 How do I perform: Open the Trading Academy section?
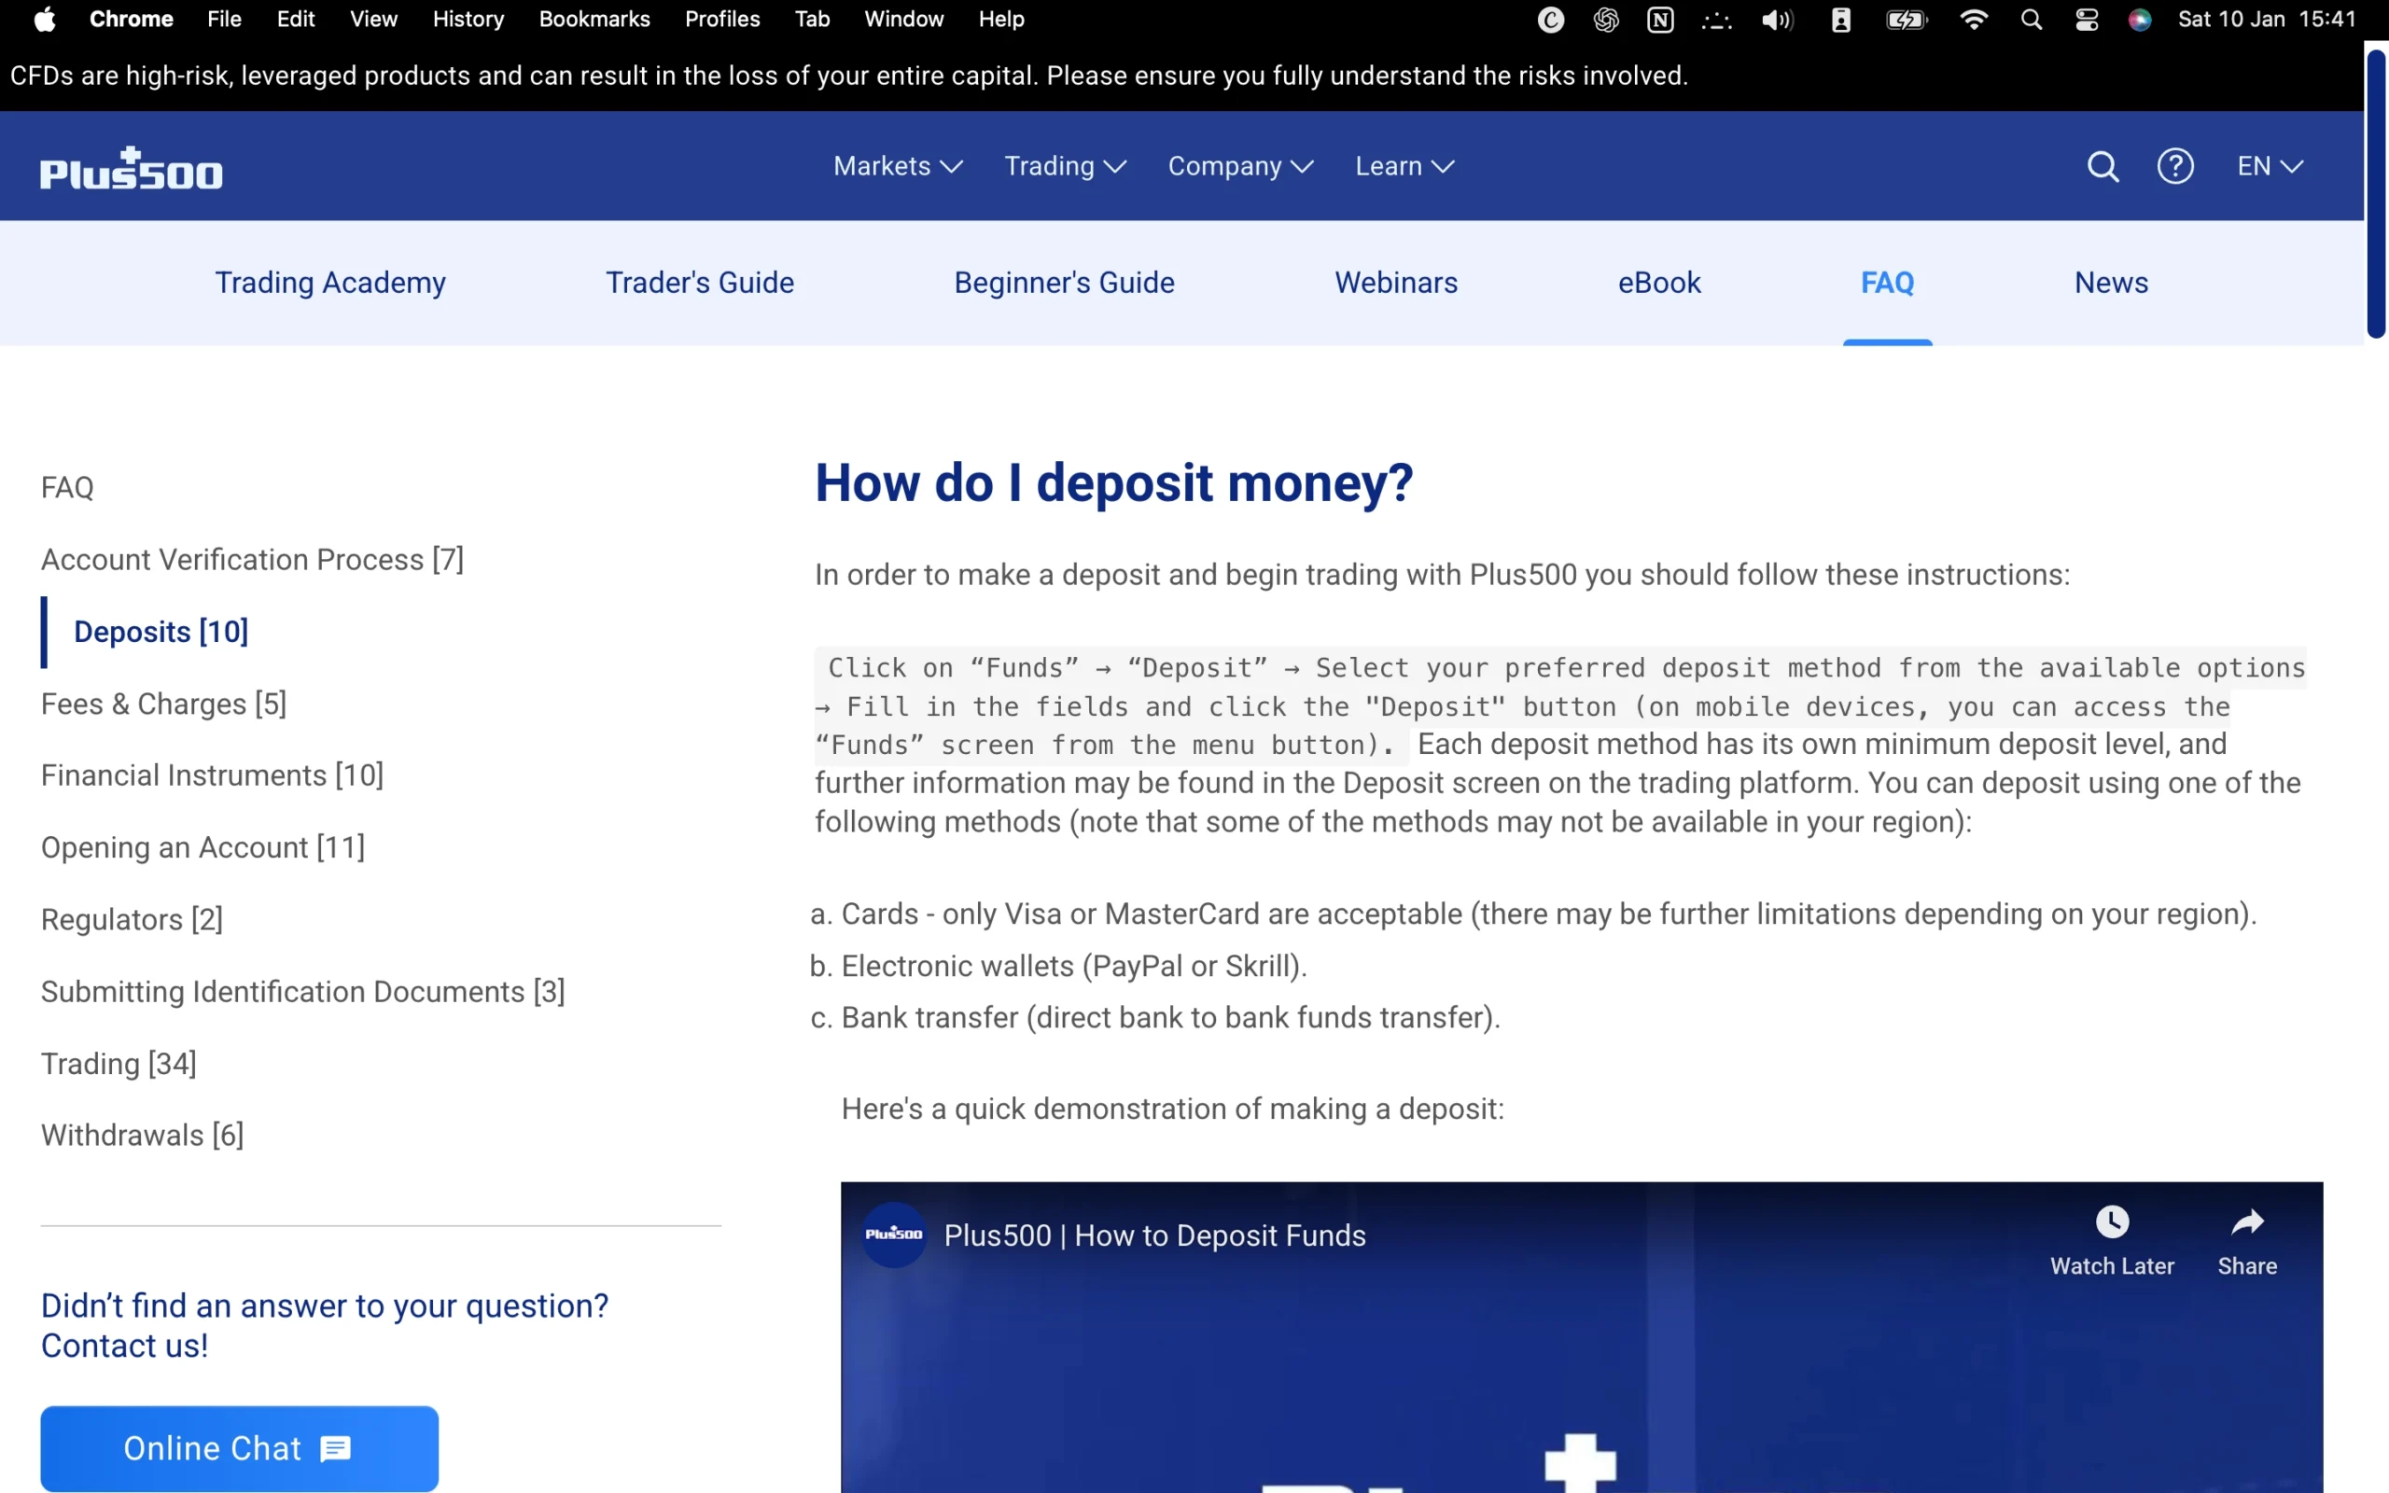click(x=329, y=284)
